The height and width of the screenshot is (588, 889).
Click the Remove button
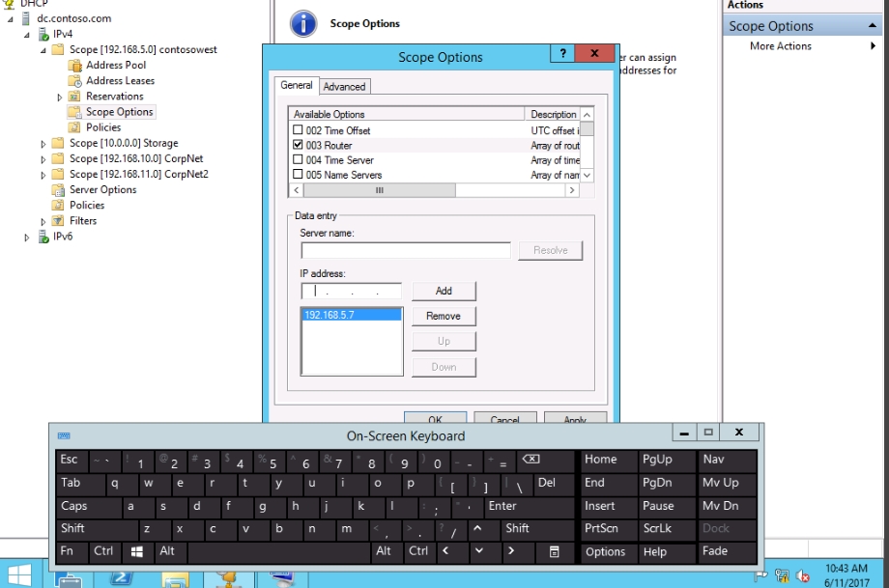(444, 316)
